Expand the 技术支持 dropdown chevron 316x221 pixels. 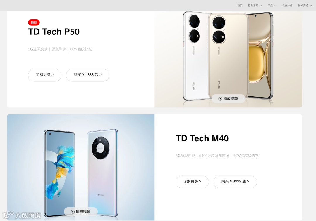coord(310,6)
